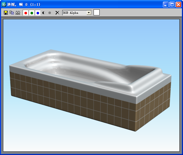This screenshot has width=183, height=155.
Task: Click the white color swatch in toolbar
Action: click(x=97, y=12)
